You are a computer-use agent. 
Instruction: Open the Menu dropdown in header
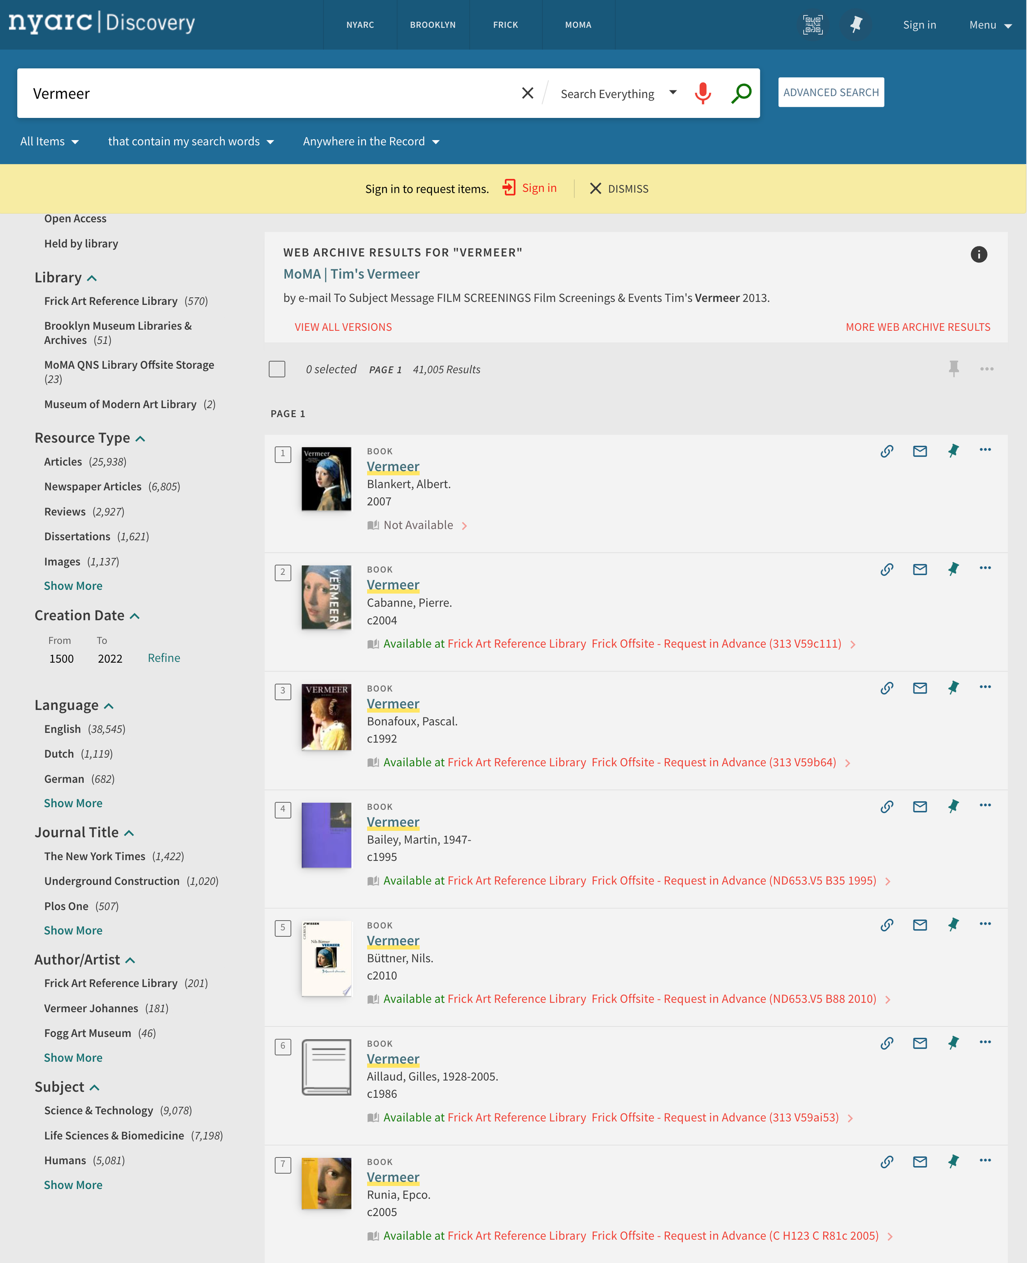click(x=990, y=25)
